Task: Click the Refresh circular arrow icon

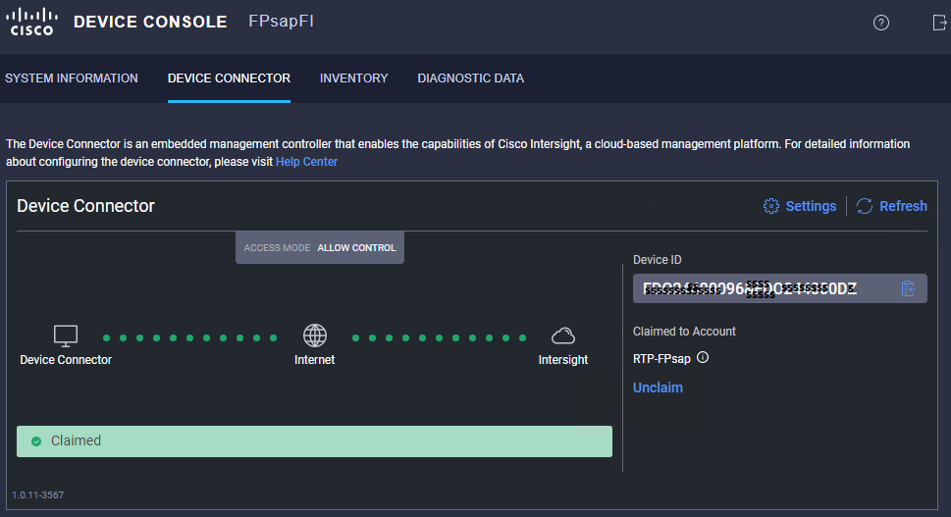Action: 865,206
